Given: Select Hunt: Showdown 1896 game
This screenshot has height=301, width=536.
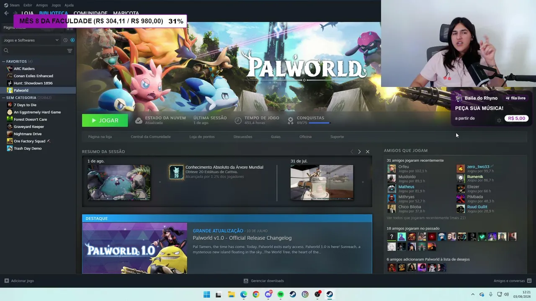Looking at the screenshot, I should pyautogui.click(x=33, y=83).
